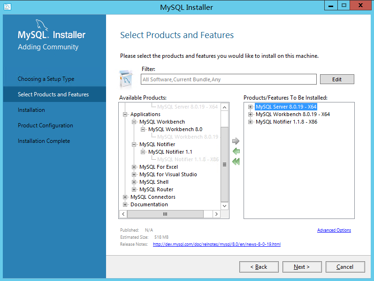Image resolution: width=374 pixels, height=281 pixels.
Task: Select the MySQL Workbench 8.0 label
Action: [176, 129]
